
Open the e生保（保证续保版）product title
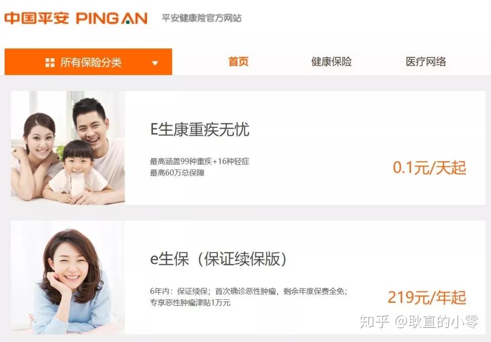click(x=218, y=259)
